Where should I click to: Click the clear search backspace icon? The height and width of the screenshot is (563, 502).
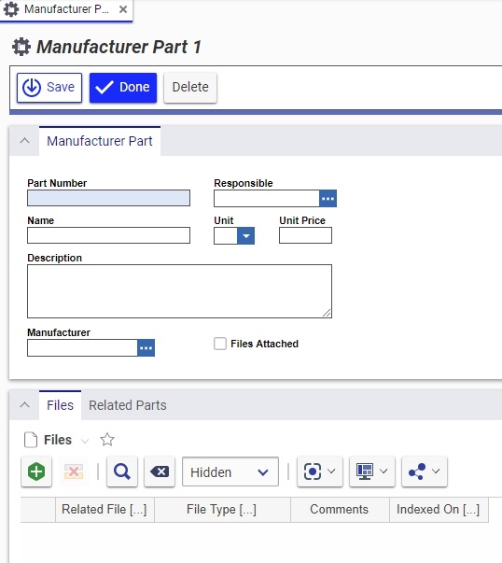coord(160,472)
